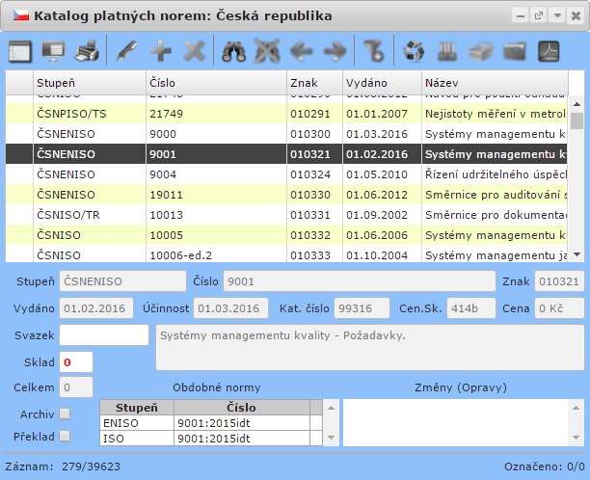Click the binders archive icon

pos(447,51)
